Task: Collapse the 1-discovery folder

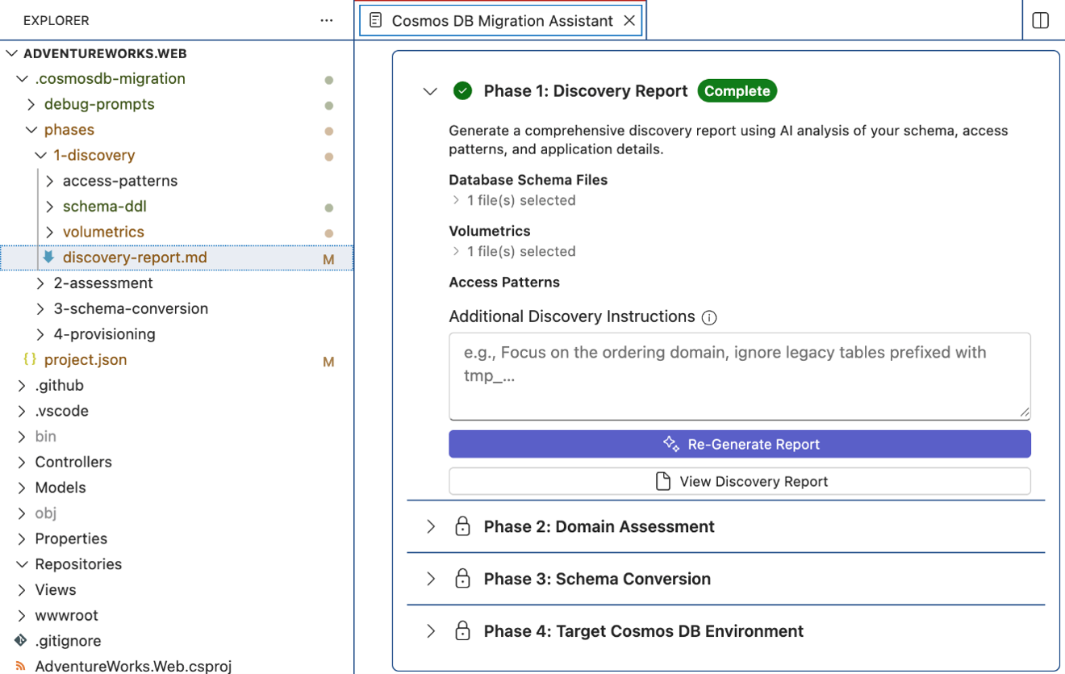Action: [x=40, y=155]
